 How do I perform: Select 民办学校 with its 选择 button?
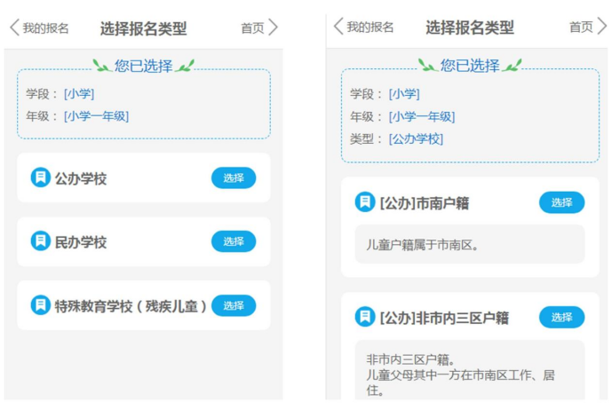tap(234, 241)
